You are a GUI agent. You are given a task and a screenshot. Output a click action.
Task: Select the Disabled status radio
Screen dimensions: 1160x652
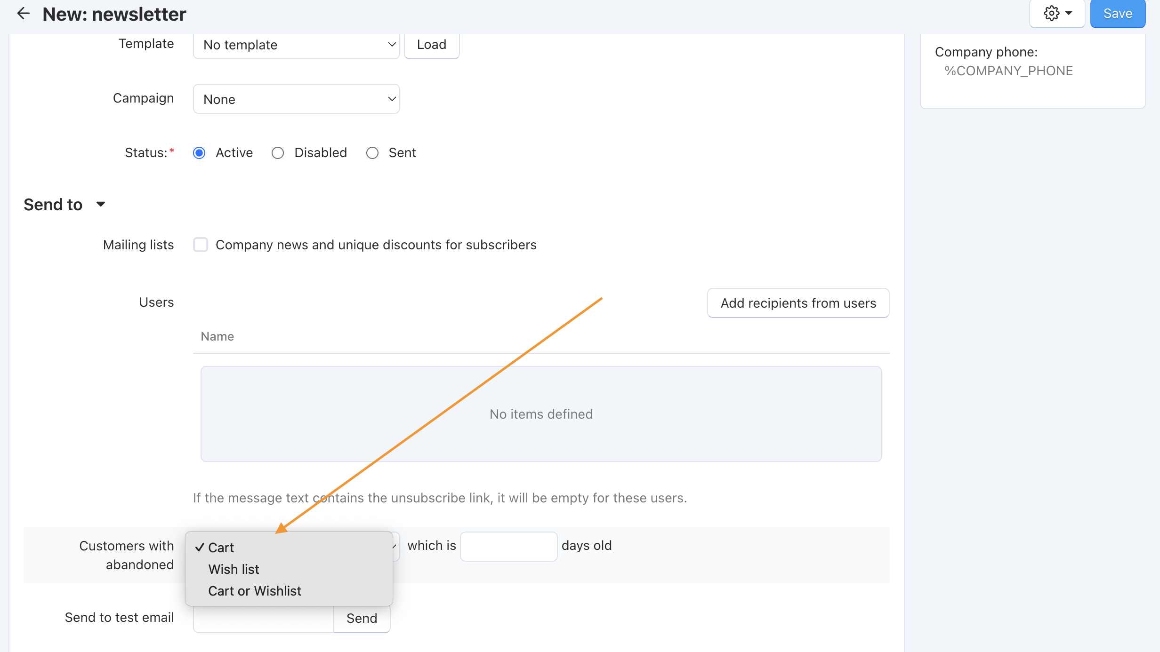(x=278, y=153)
